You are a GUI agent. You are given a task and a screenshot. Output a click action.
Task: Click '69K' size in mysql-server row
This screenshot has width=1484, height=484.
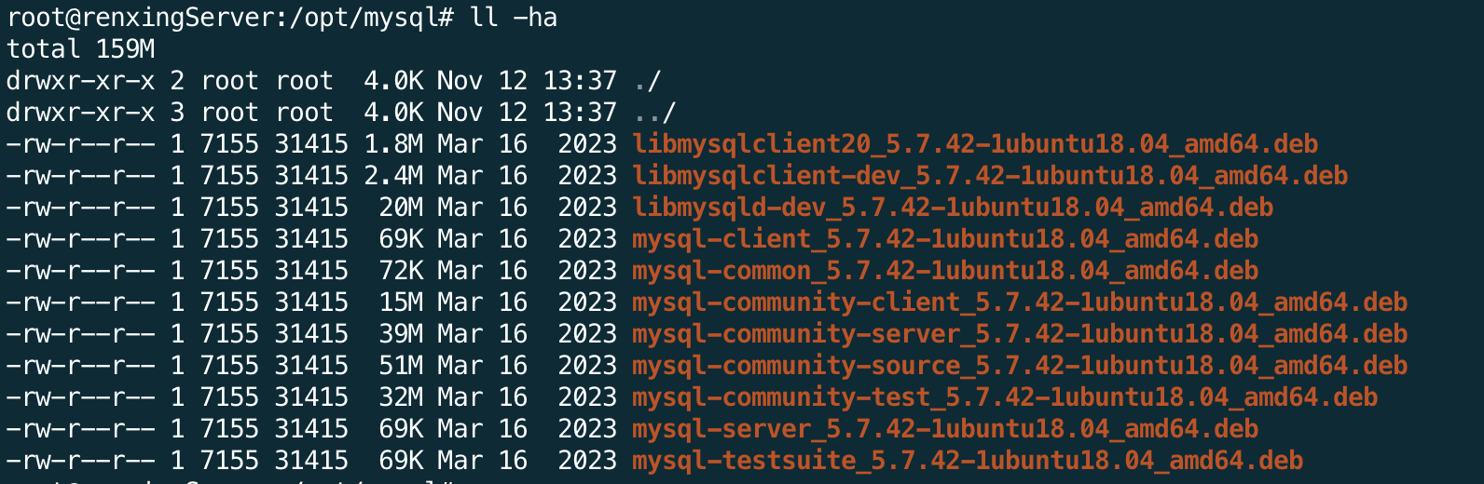[401, 429]
